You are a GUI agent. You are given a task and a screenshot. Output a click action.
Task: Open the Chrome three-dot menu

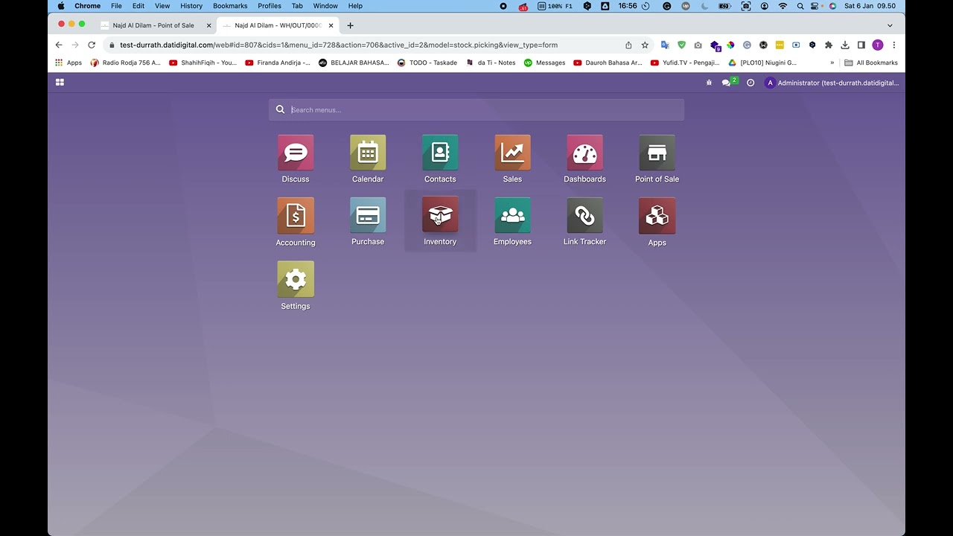pos(894,45)
